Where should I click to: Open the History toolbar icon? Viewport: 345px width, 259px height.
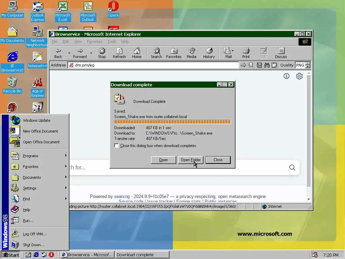click(209, 53)
